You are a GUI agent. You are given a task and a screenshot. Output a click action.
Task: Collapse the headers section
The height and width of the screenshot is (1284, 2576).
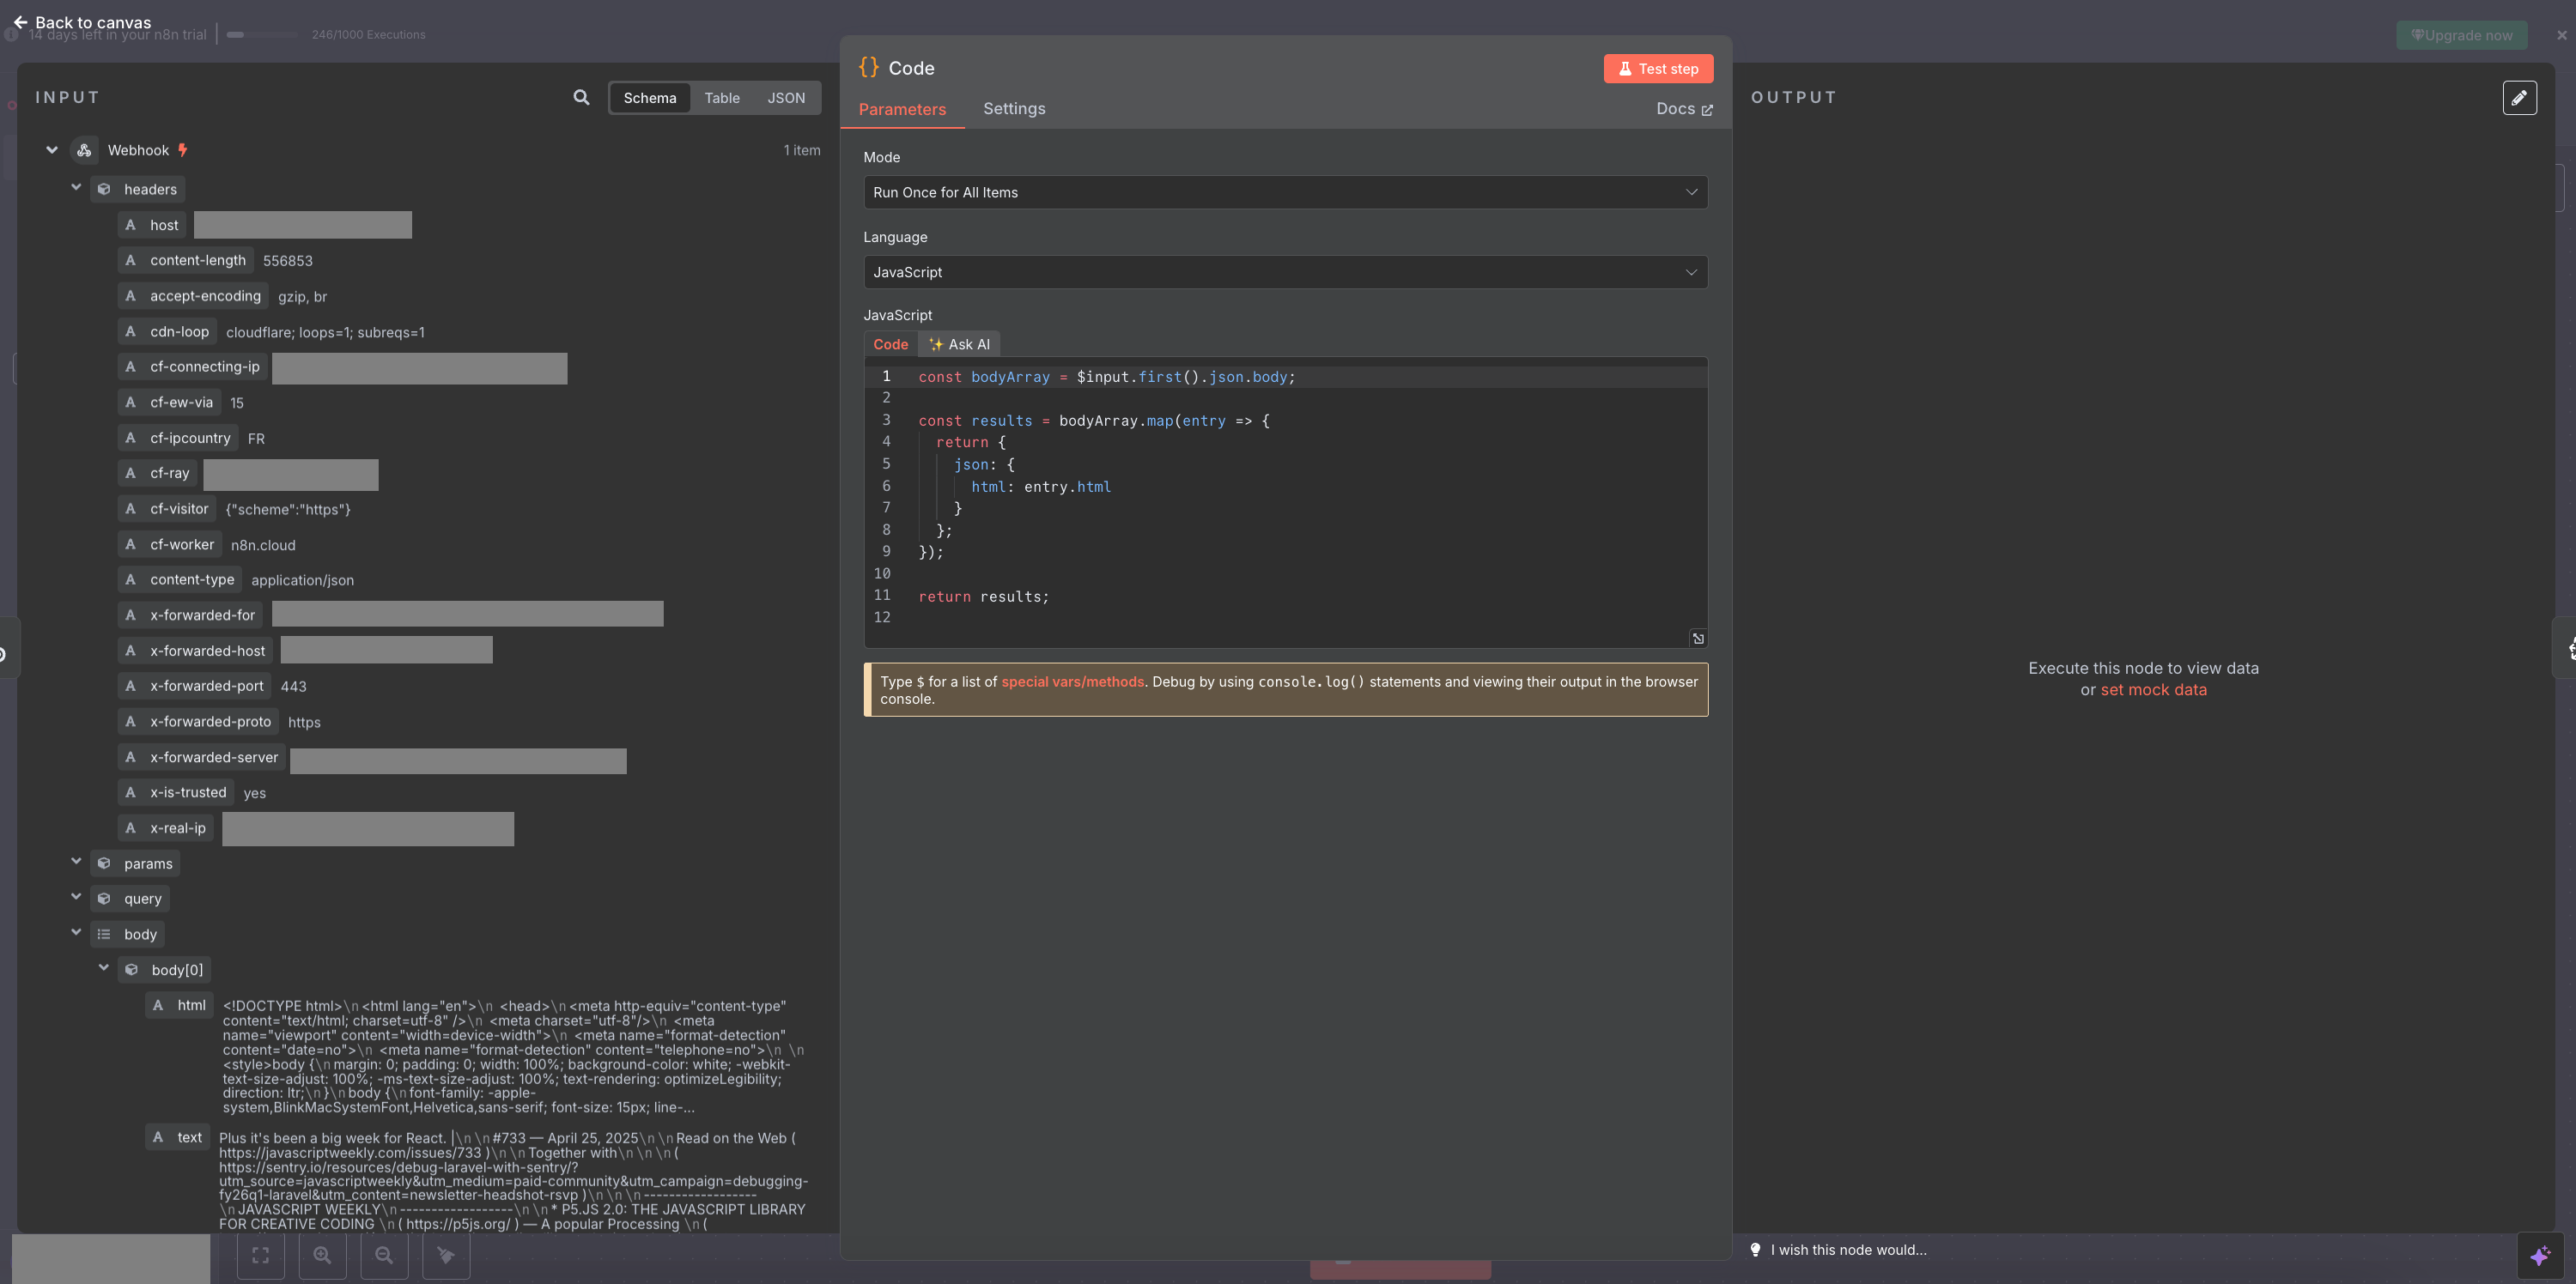(x=76, y=187)
